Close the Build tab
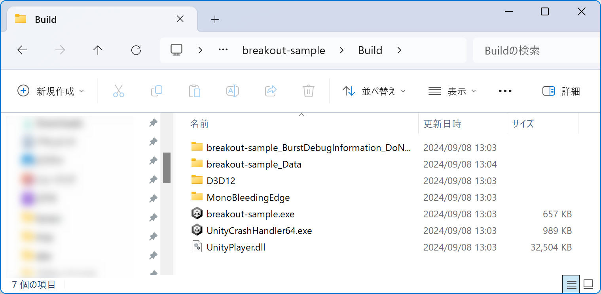The width and height of the screenshot is (601, 294). pos(180,19)
